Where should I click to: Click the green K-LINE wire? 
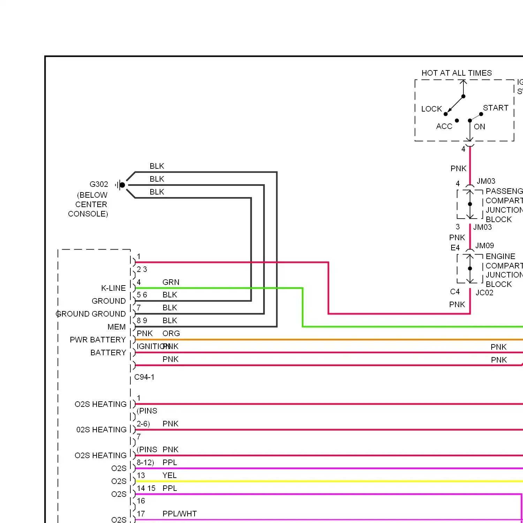tap(302, 307)
